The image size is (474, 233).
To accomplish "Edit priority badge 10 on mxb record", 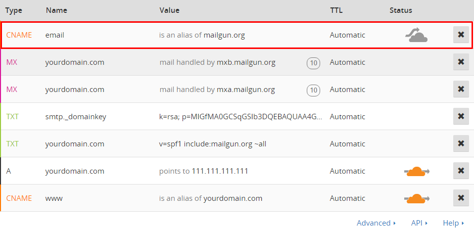I will tap(314, 63).
